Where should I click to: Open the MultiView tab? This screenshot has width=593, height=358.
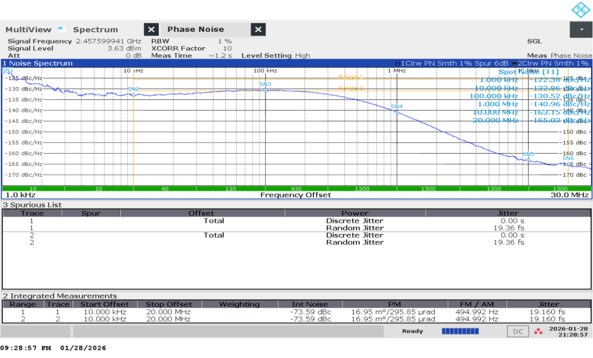pos(29,30)
